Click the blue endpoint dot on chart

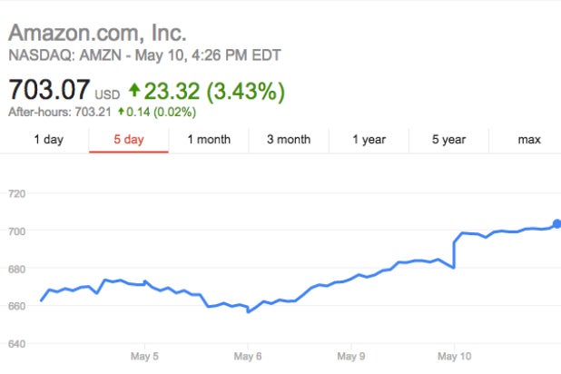(557, 223)
